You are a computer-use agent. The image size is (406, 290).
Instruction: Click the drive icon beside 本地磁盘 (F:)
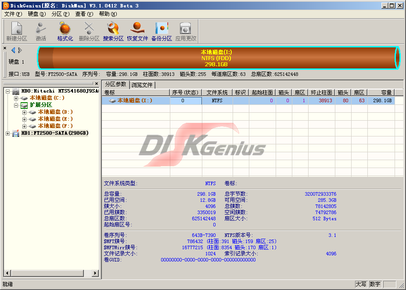pyautogui.click(x=32, y=126)
